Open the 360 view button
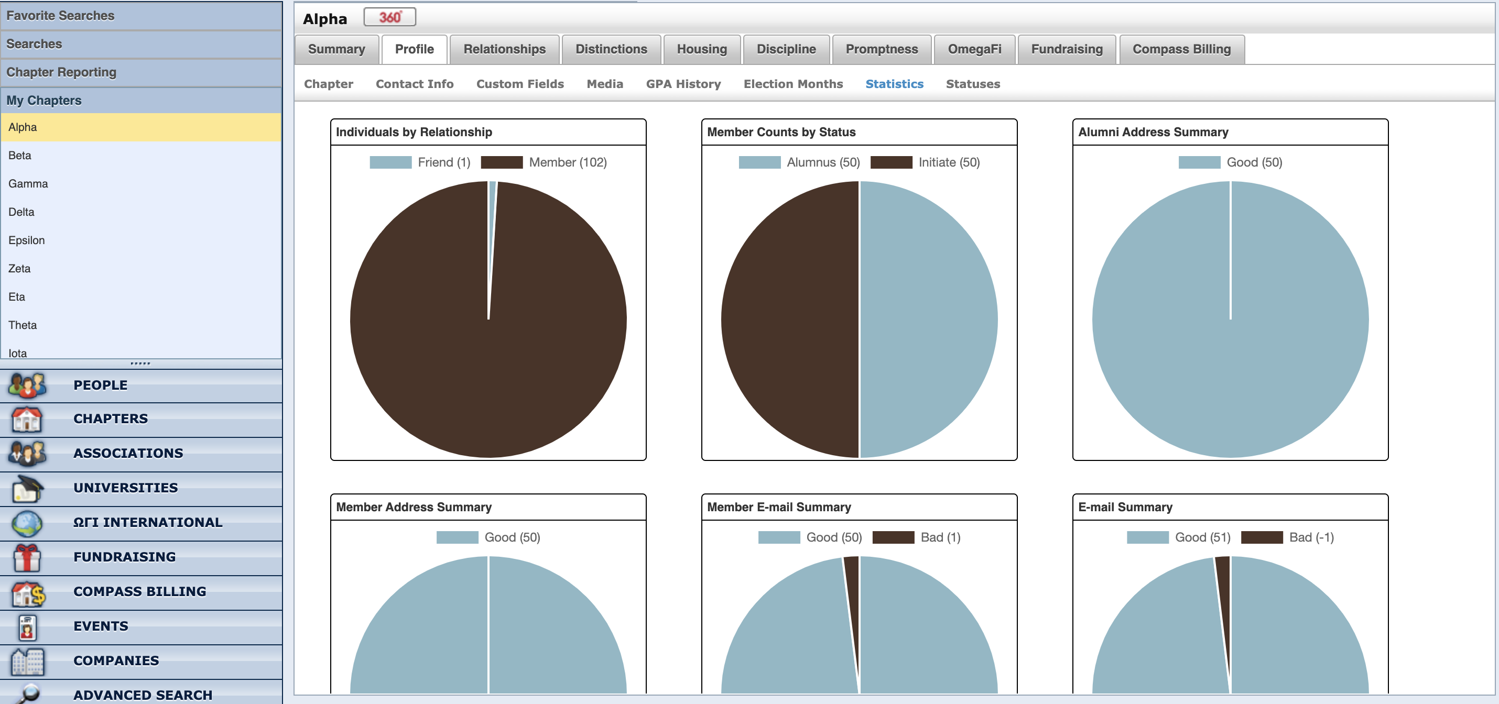The image size is (1499, 704). pos(390,17)
